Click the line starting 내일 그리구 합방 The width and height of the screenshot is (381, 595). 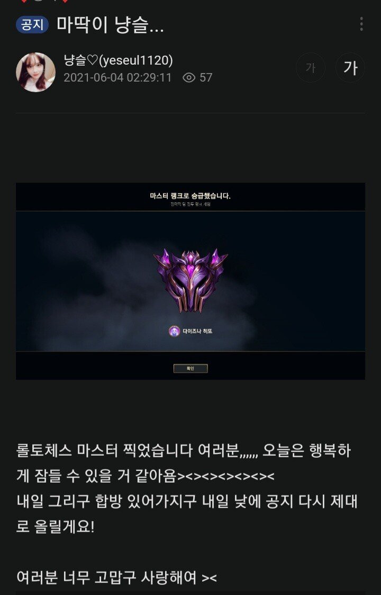pyautogui.click(x=187, y=514)
